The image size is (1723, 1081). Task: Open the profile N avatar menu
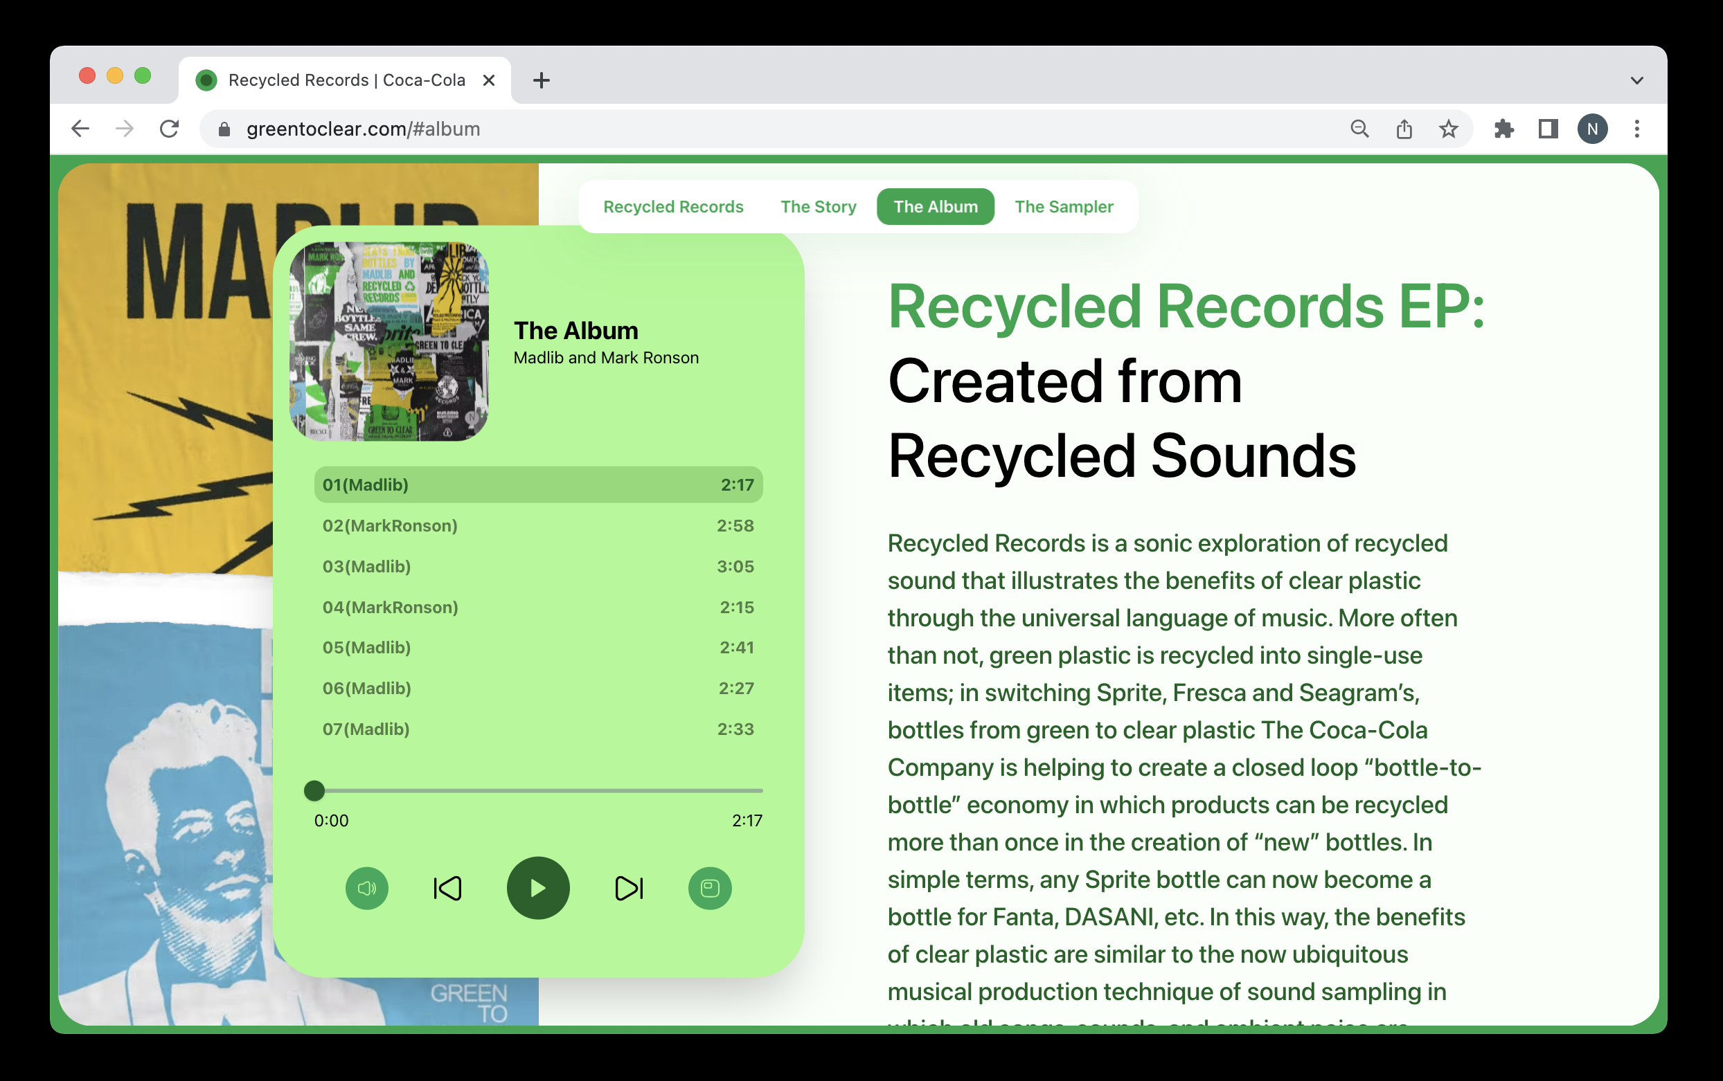coord(1592,129)
